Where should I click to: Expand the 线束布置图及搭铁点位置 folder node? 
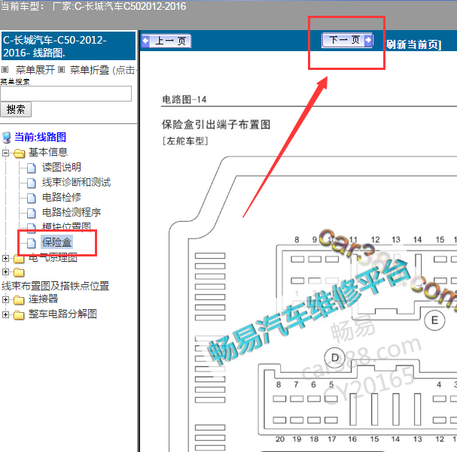pyautogui.click(x=5, y=272)
